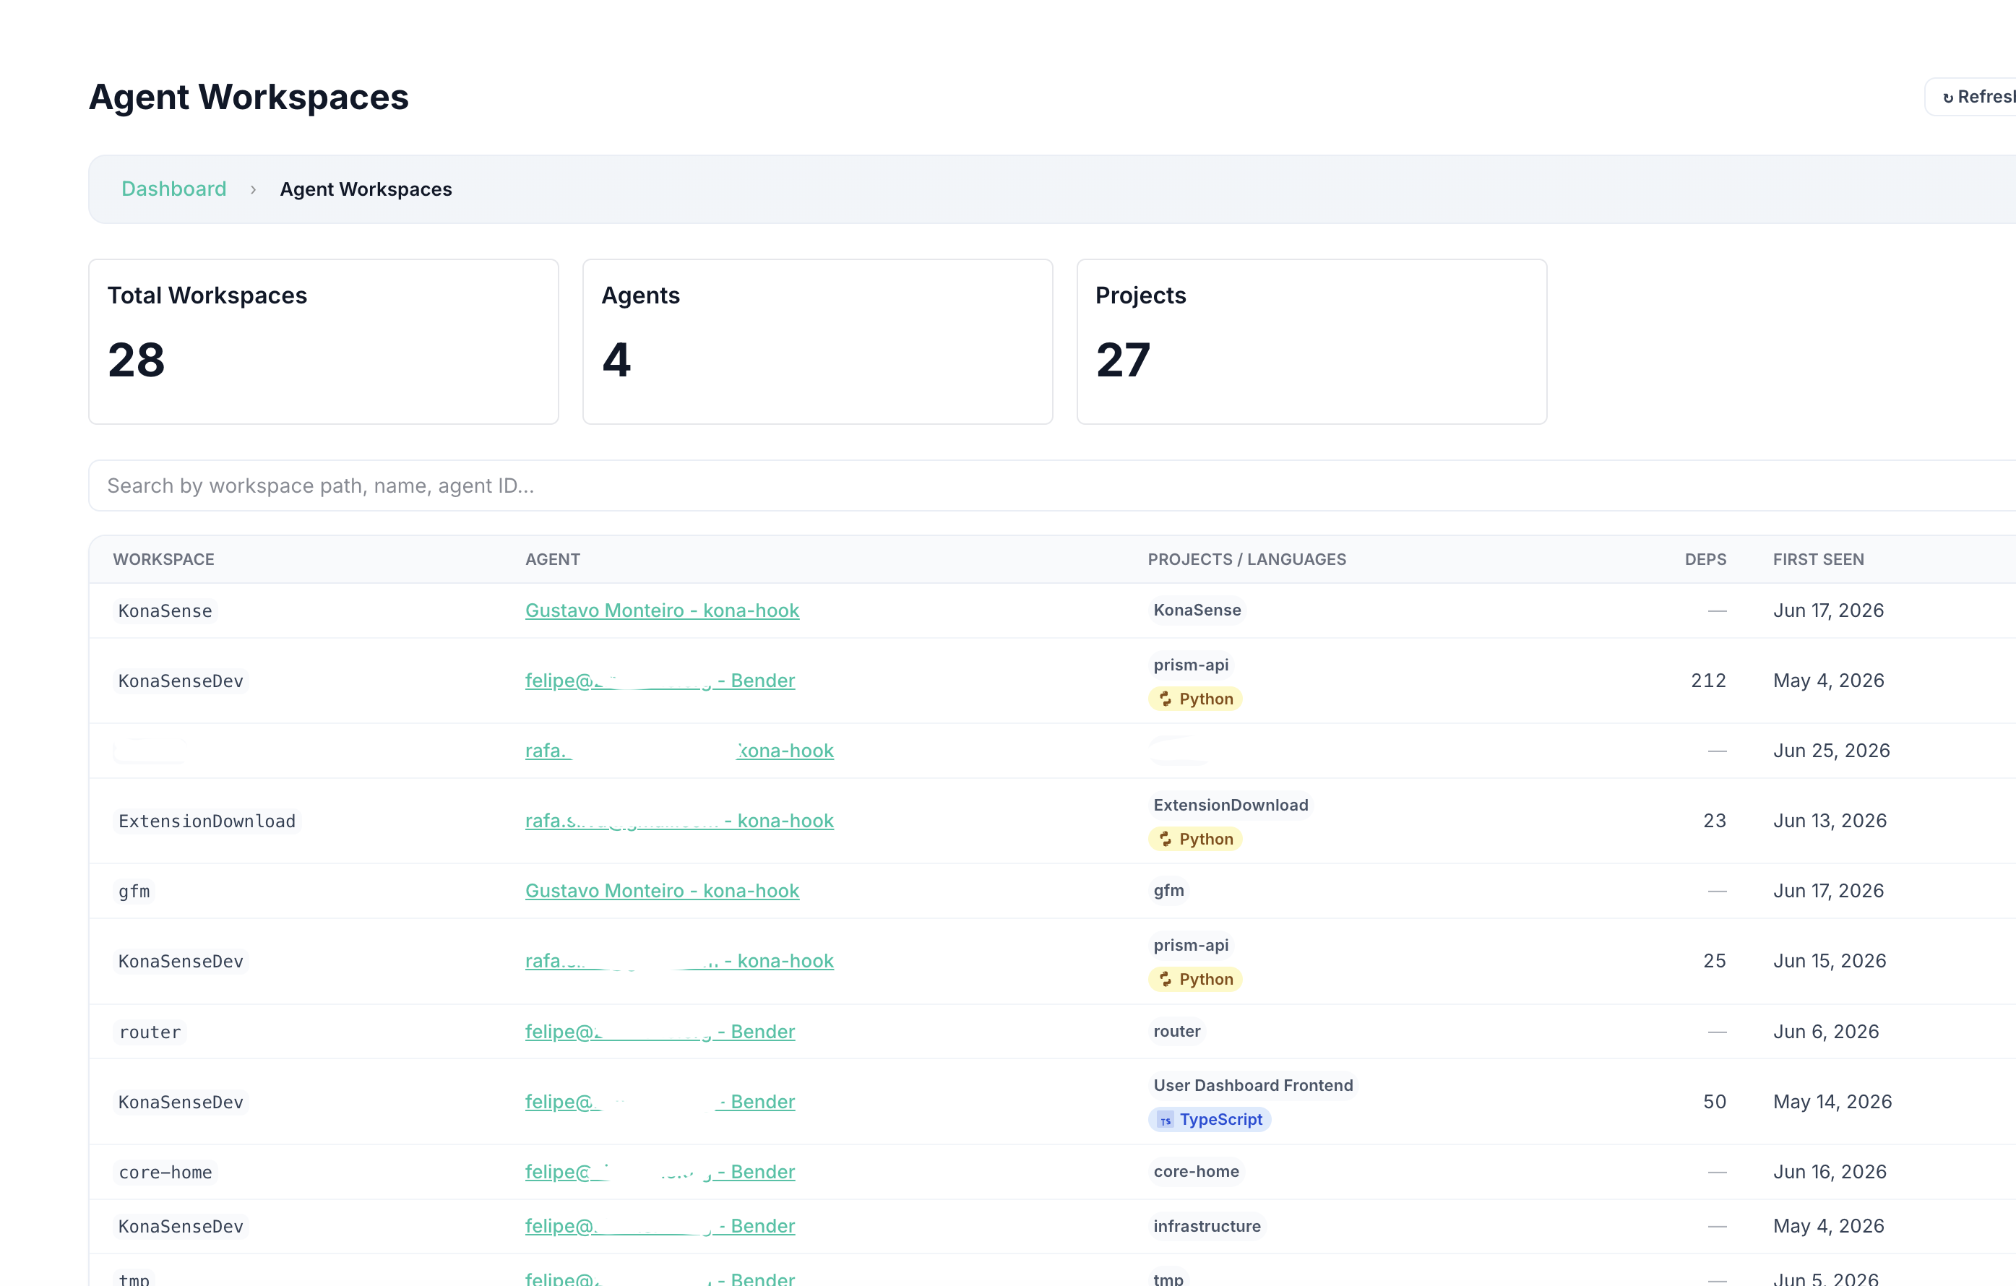Open felipe Bender link in User Dashboard Frontend row
Screen dimensions: 2016x1286
point(660,1102)
